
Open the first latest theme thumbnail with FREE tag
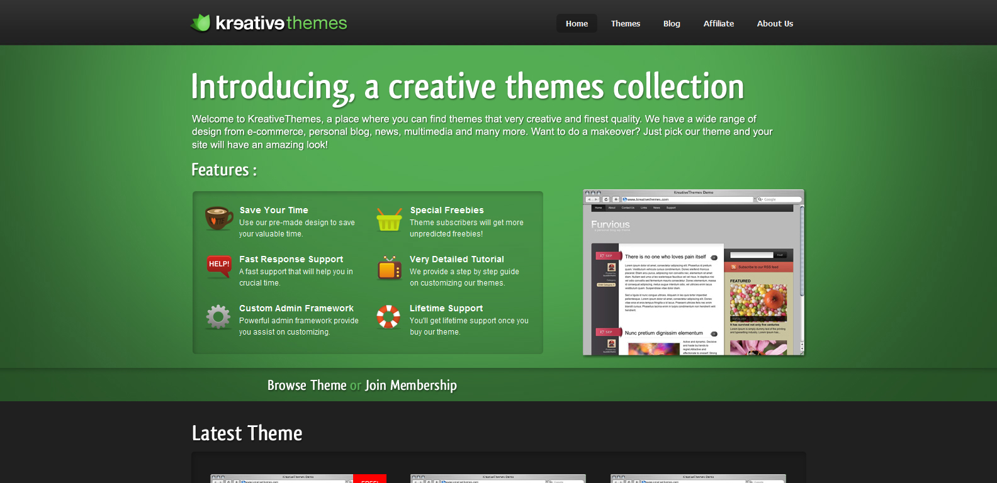click(298, 479)
